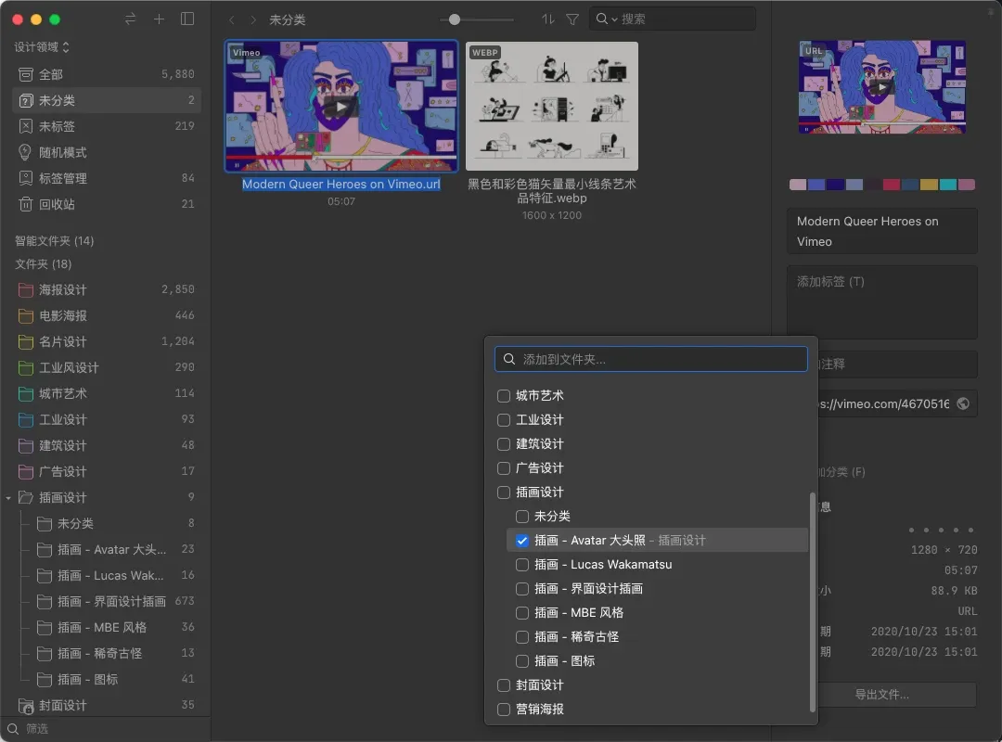This screenshot has height=742, width=1002.
Task: Click the 电影海报 folder icon
Action: [x=26, y=315]
